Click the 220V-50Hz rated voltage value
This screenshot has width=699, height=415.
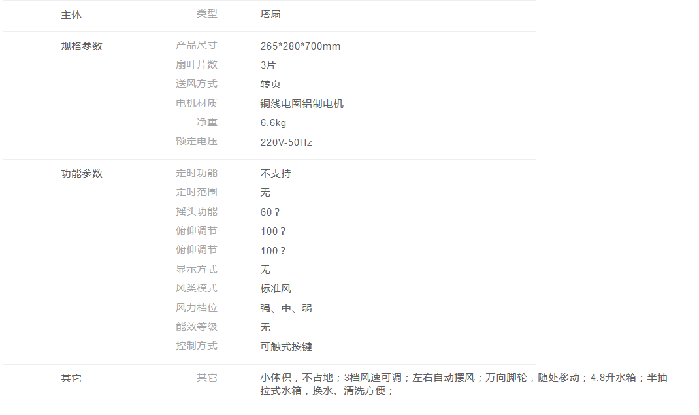pos(286,142)
